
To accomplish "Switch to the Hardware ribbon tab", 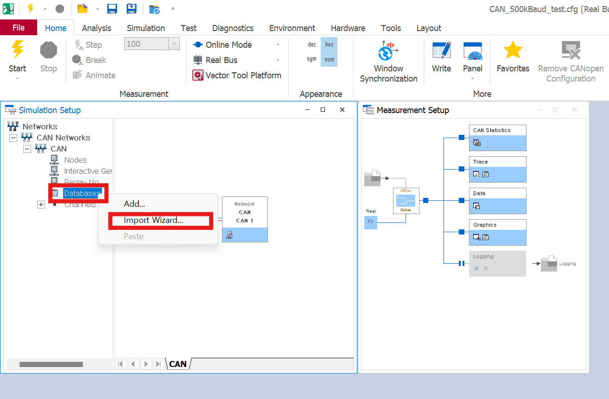I will (348, 28).
